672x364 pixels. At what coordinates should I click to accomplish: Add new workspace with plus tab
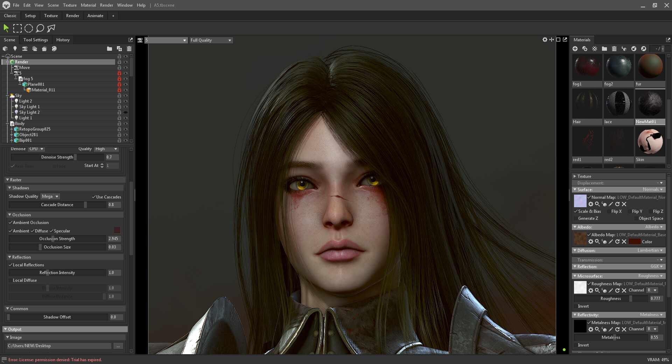pos(113,16)
